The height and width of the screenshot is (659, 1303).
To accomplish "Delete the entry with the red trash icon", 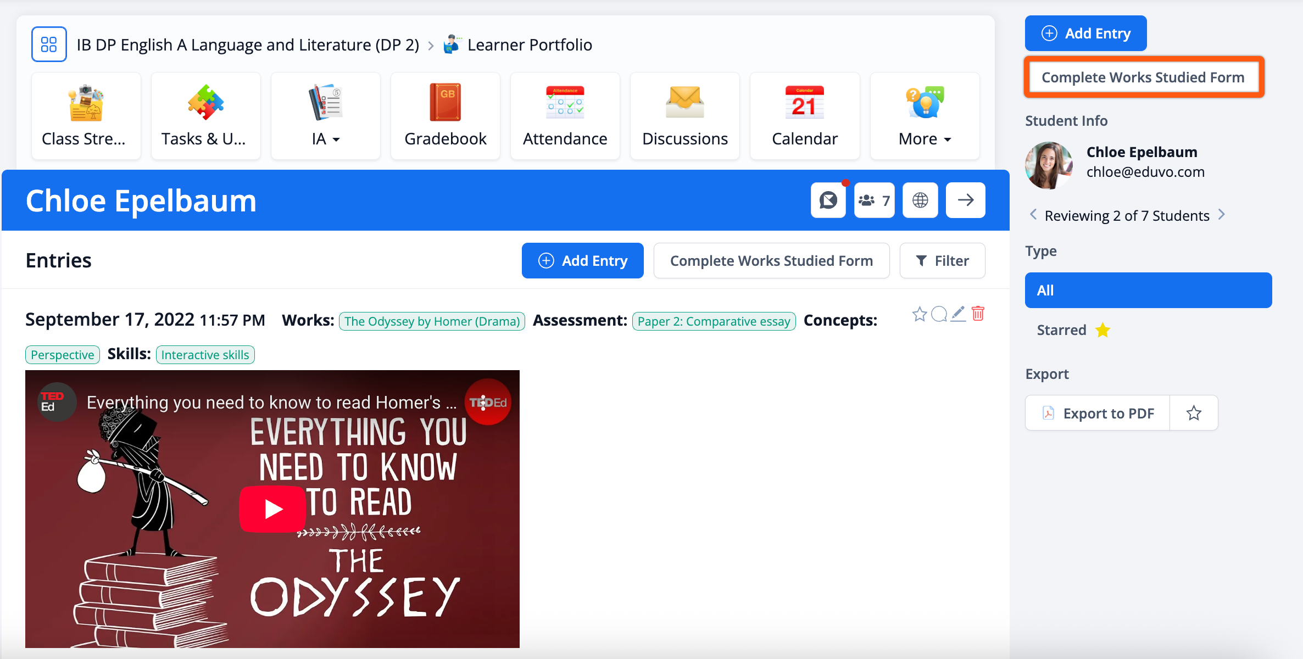I will click(x=978, y=314).
